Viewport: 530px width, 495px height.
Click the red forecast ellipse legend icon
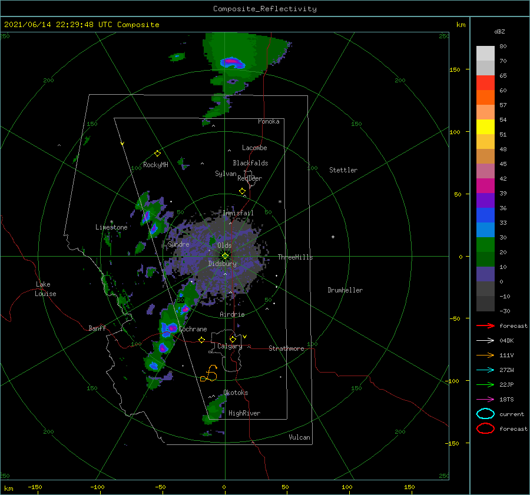coord(485,428)
